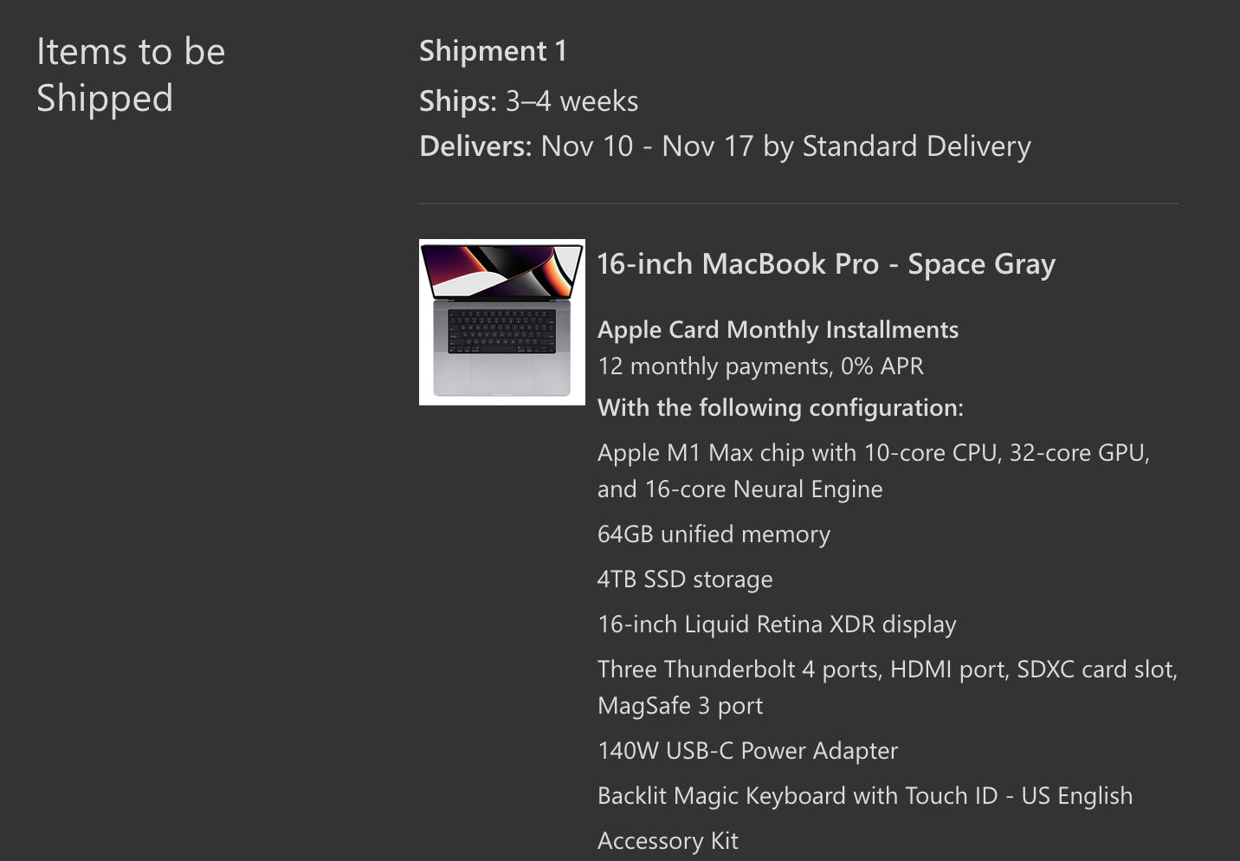This screenshot has height=861, width=1240.
Task: Open the 16-inch MacBook Pro Space Gray title
Action: click(826, 264)
